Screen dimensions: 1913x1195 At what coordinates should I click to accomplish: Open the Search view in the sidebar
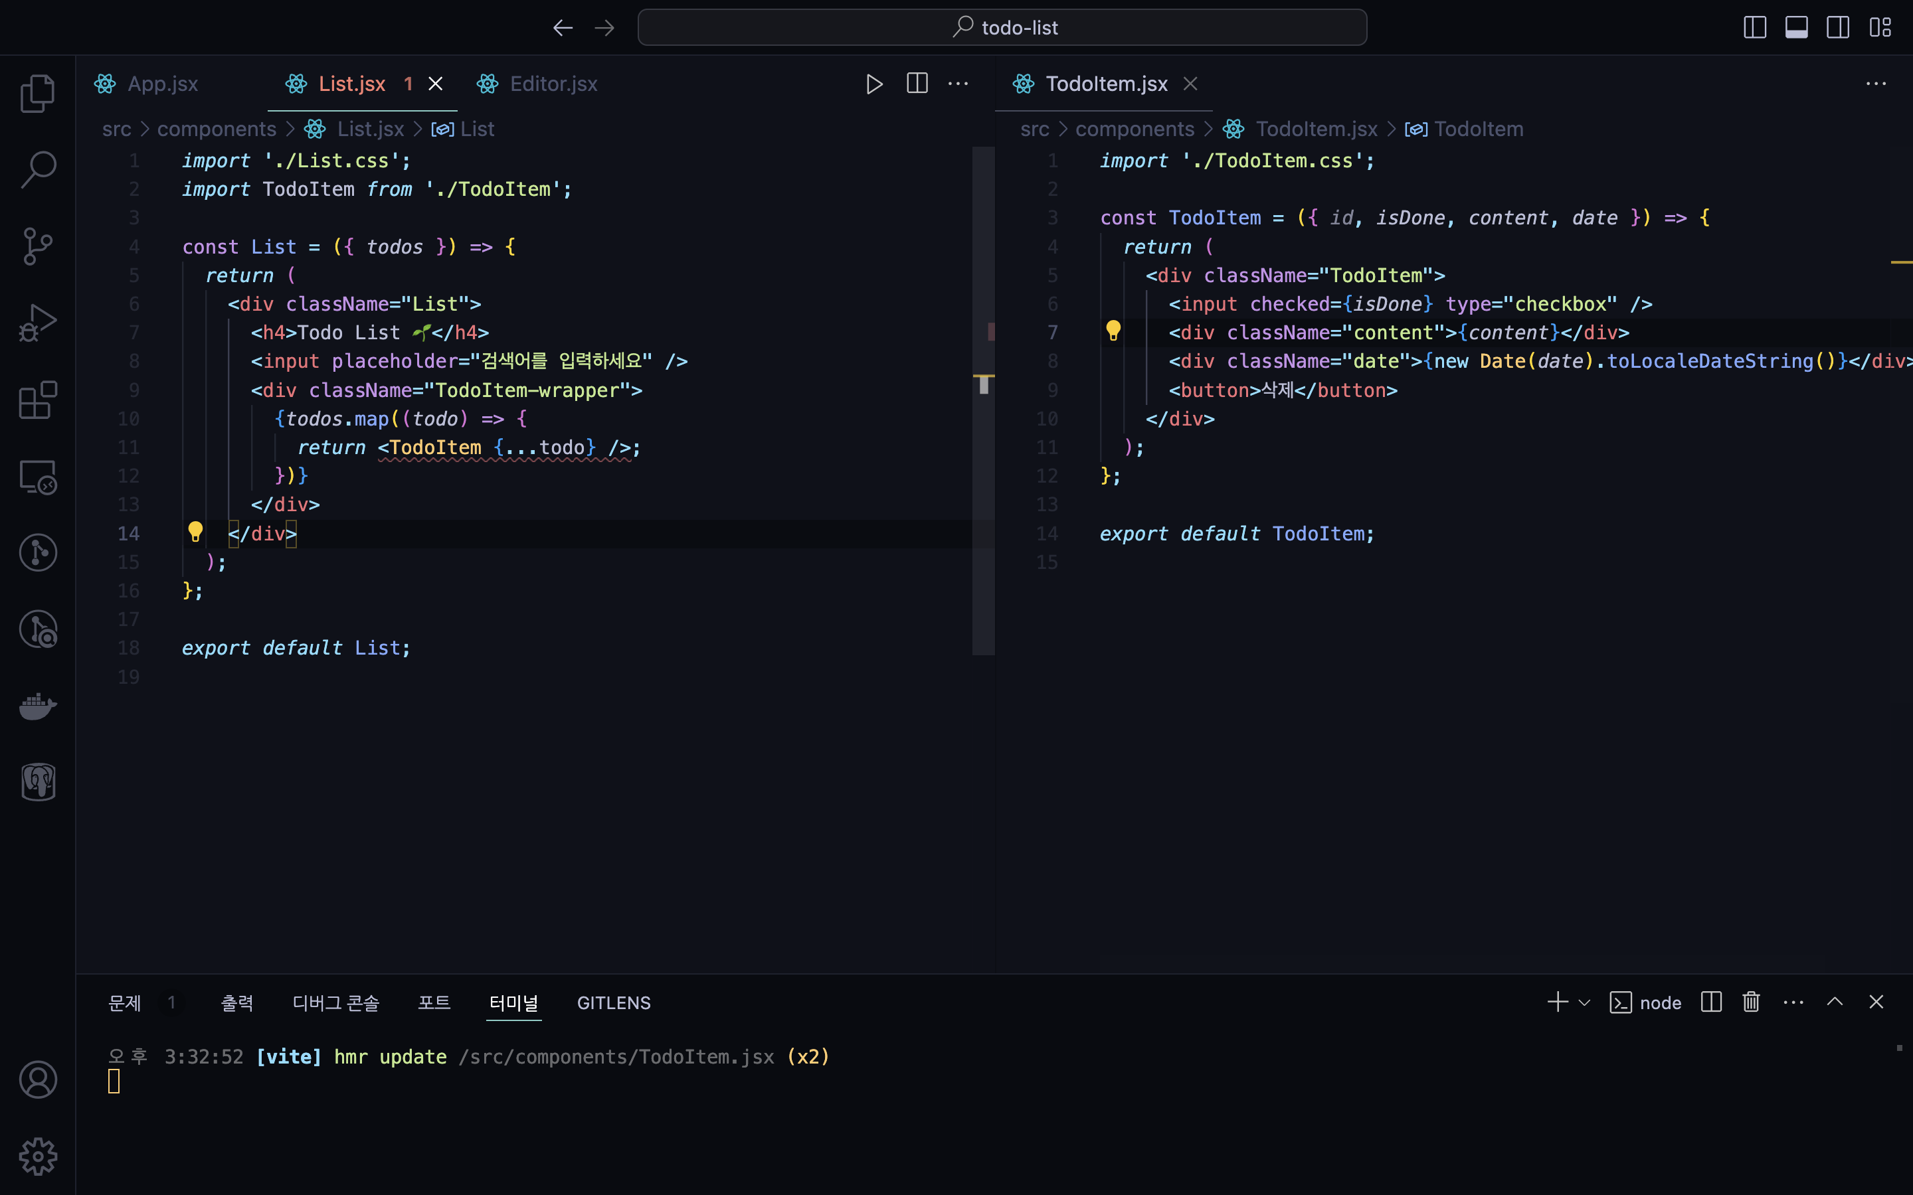tap(37, 170)
